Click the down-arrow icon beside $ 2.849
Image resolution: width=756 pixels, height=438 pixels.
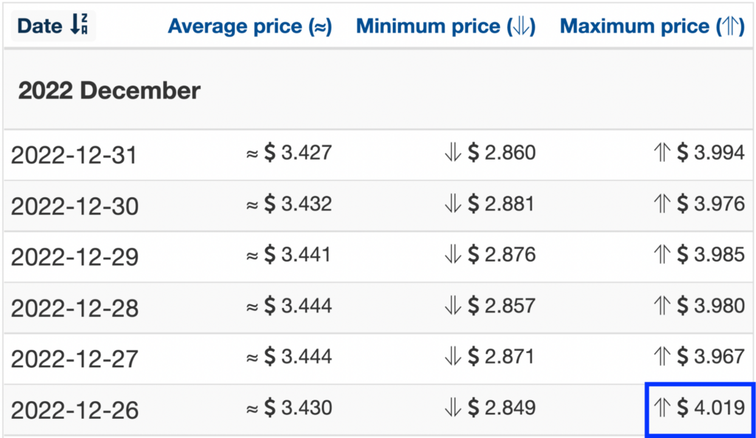click(x=453, y=408)
